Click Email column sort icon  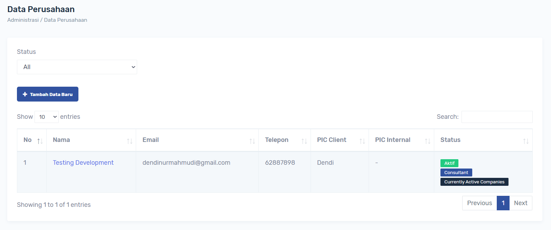[252, 141]
